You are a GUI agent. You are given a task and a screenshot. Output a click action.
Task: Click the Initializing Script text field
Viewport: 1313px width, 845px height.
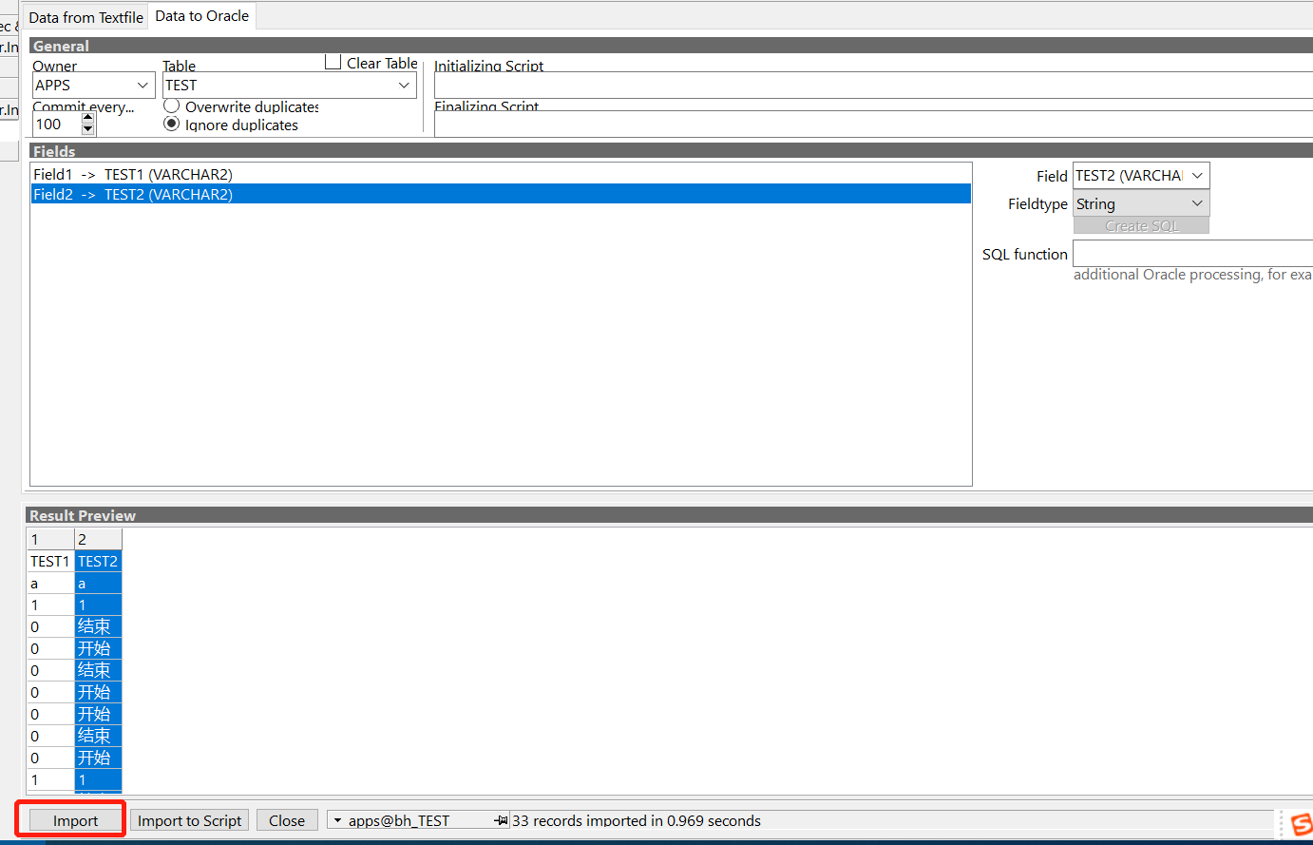coord(855,86)
